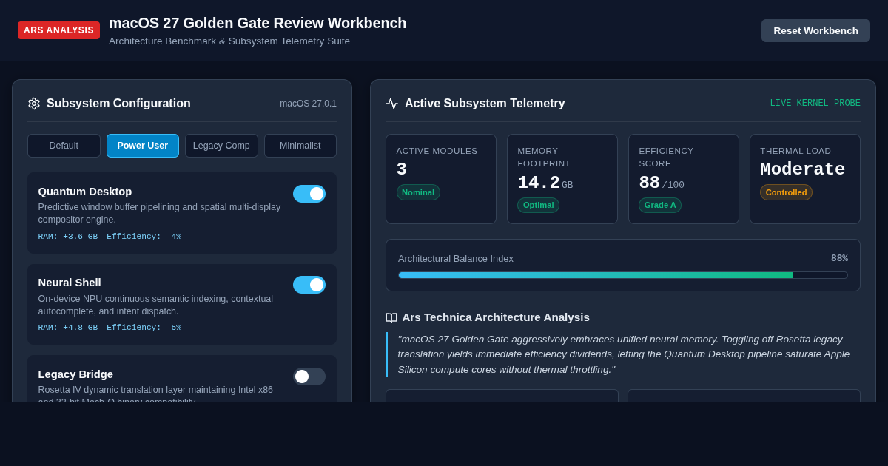Click the Efficiency: -5% value

tap(144, 328)
